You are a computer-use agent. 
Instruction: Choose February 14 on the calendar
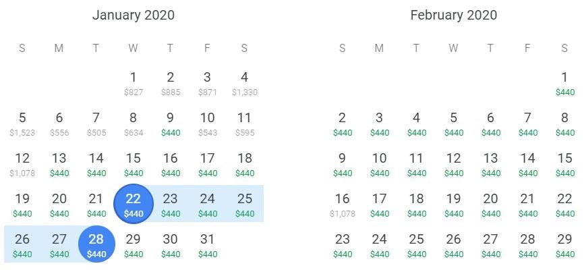[x=527, y=164]
